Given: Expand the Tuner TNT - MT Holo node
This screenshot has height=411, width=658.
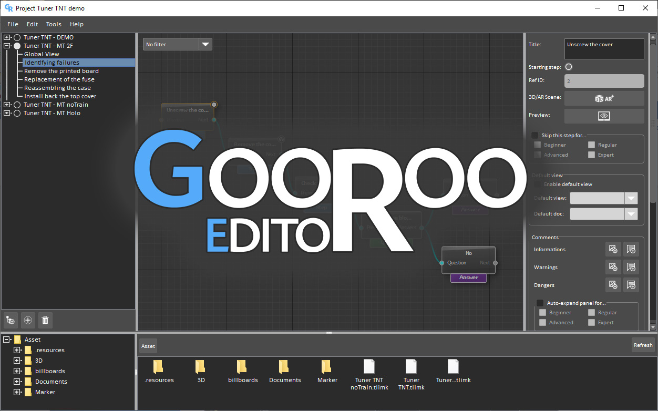Looking at the screenshot, I should coord(7,113).
